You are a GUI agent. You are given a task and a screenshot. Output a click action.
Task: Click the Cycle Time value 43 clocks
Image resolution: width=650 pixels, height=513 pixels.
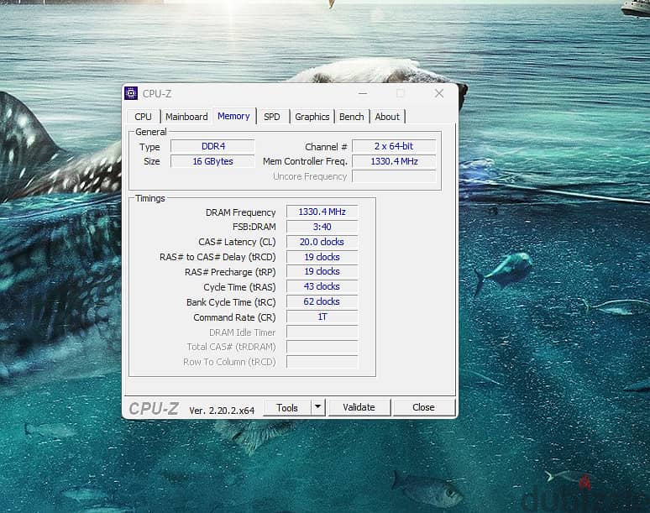tap(322, 286)
